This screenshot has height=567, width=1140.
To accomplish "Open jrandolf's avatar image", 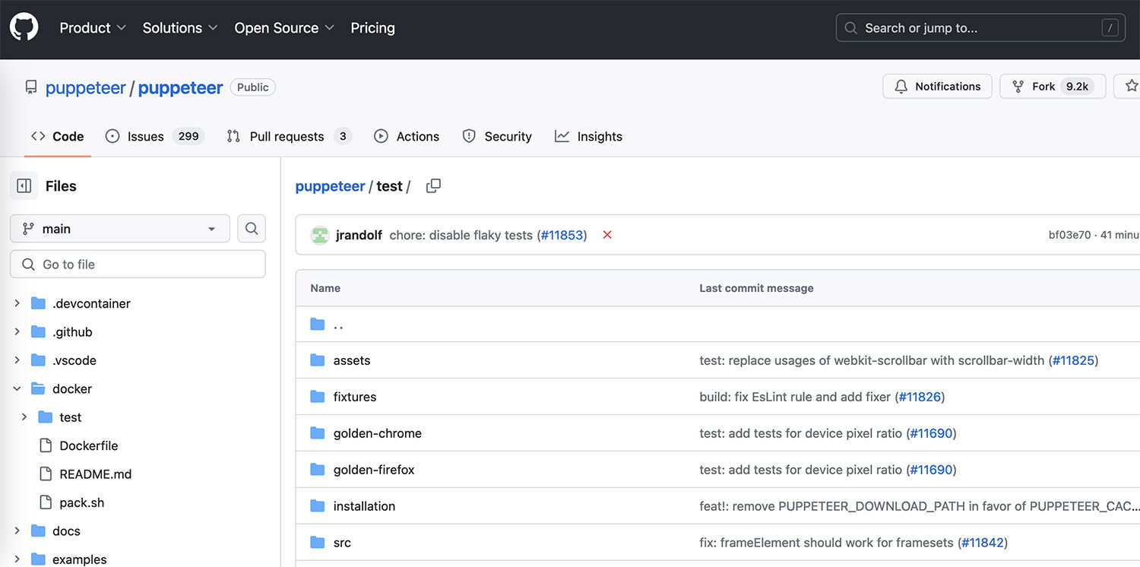I will (x=320, y=235).
